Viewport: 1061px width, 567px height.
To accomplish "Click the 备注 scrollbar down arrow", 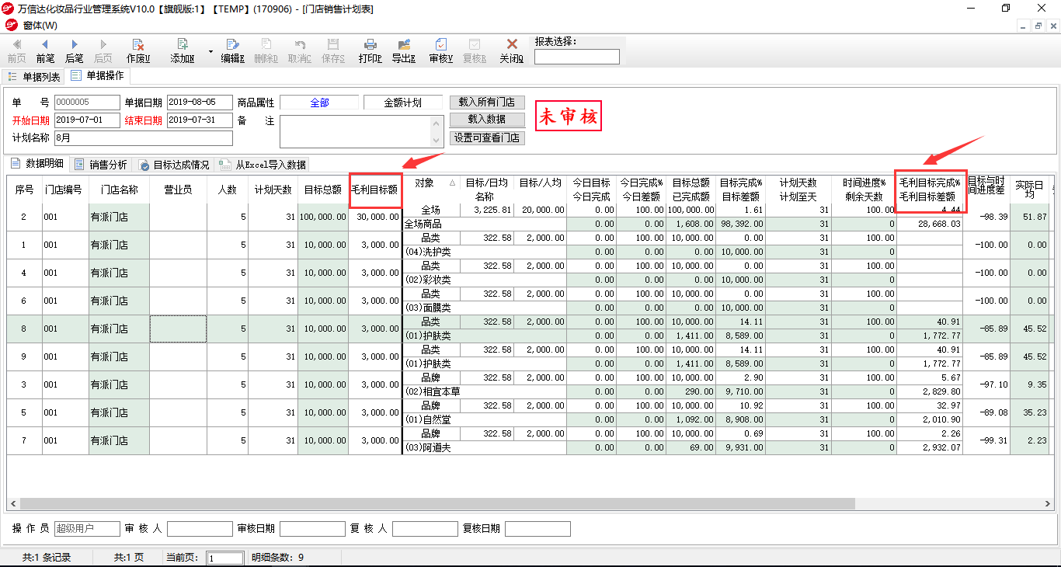I will tap(437, 141).
